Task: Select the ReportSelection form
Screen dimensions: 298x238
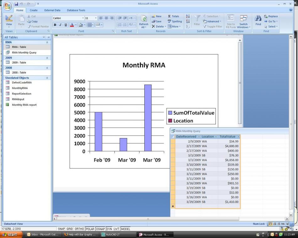Action: tap(27, 94)
